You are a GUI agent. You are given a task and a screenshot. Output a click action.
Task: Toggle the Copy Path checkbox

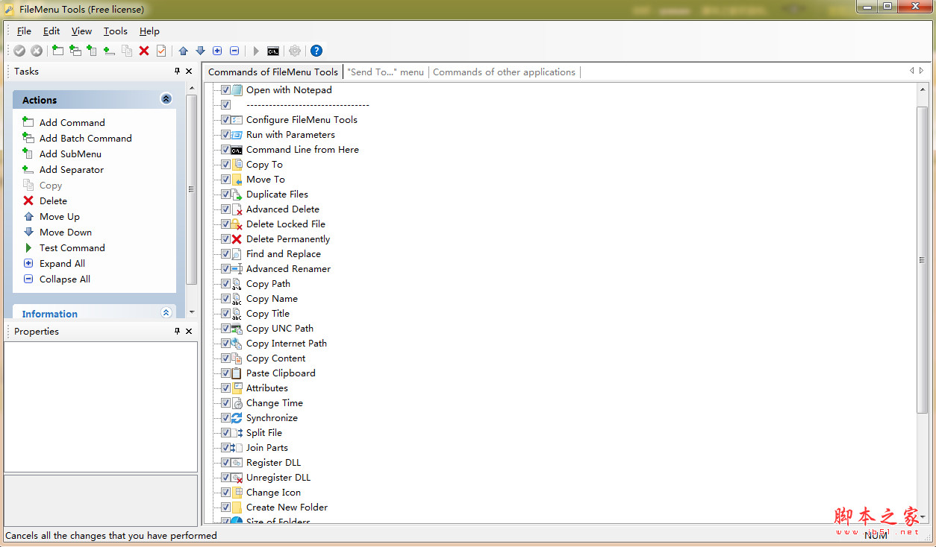coord(225,284)
